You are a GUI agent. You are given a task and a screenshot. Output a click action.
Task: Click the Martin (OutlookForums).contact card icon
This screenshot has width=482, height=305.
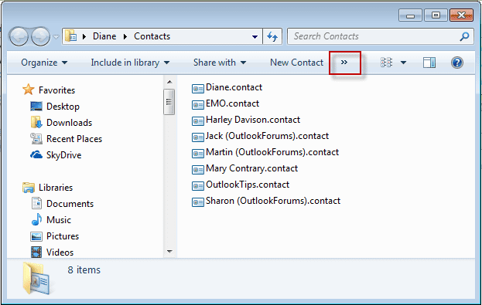(x=197, y=154)
